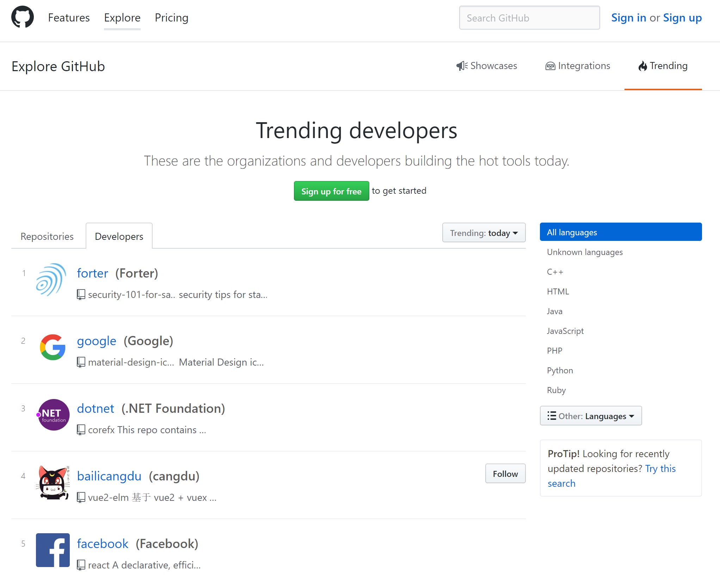720x585 pixels.
Task: Click the Sign up link in header
Action: pyautogui.click(x=682, y=18)
